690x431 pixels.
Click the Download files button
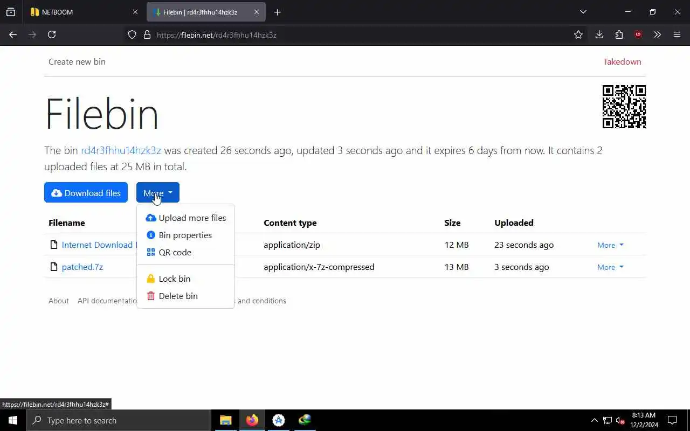tap(86, 193)
